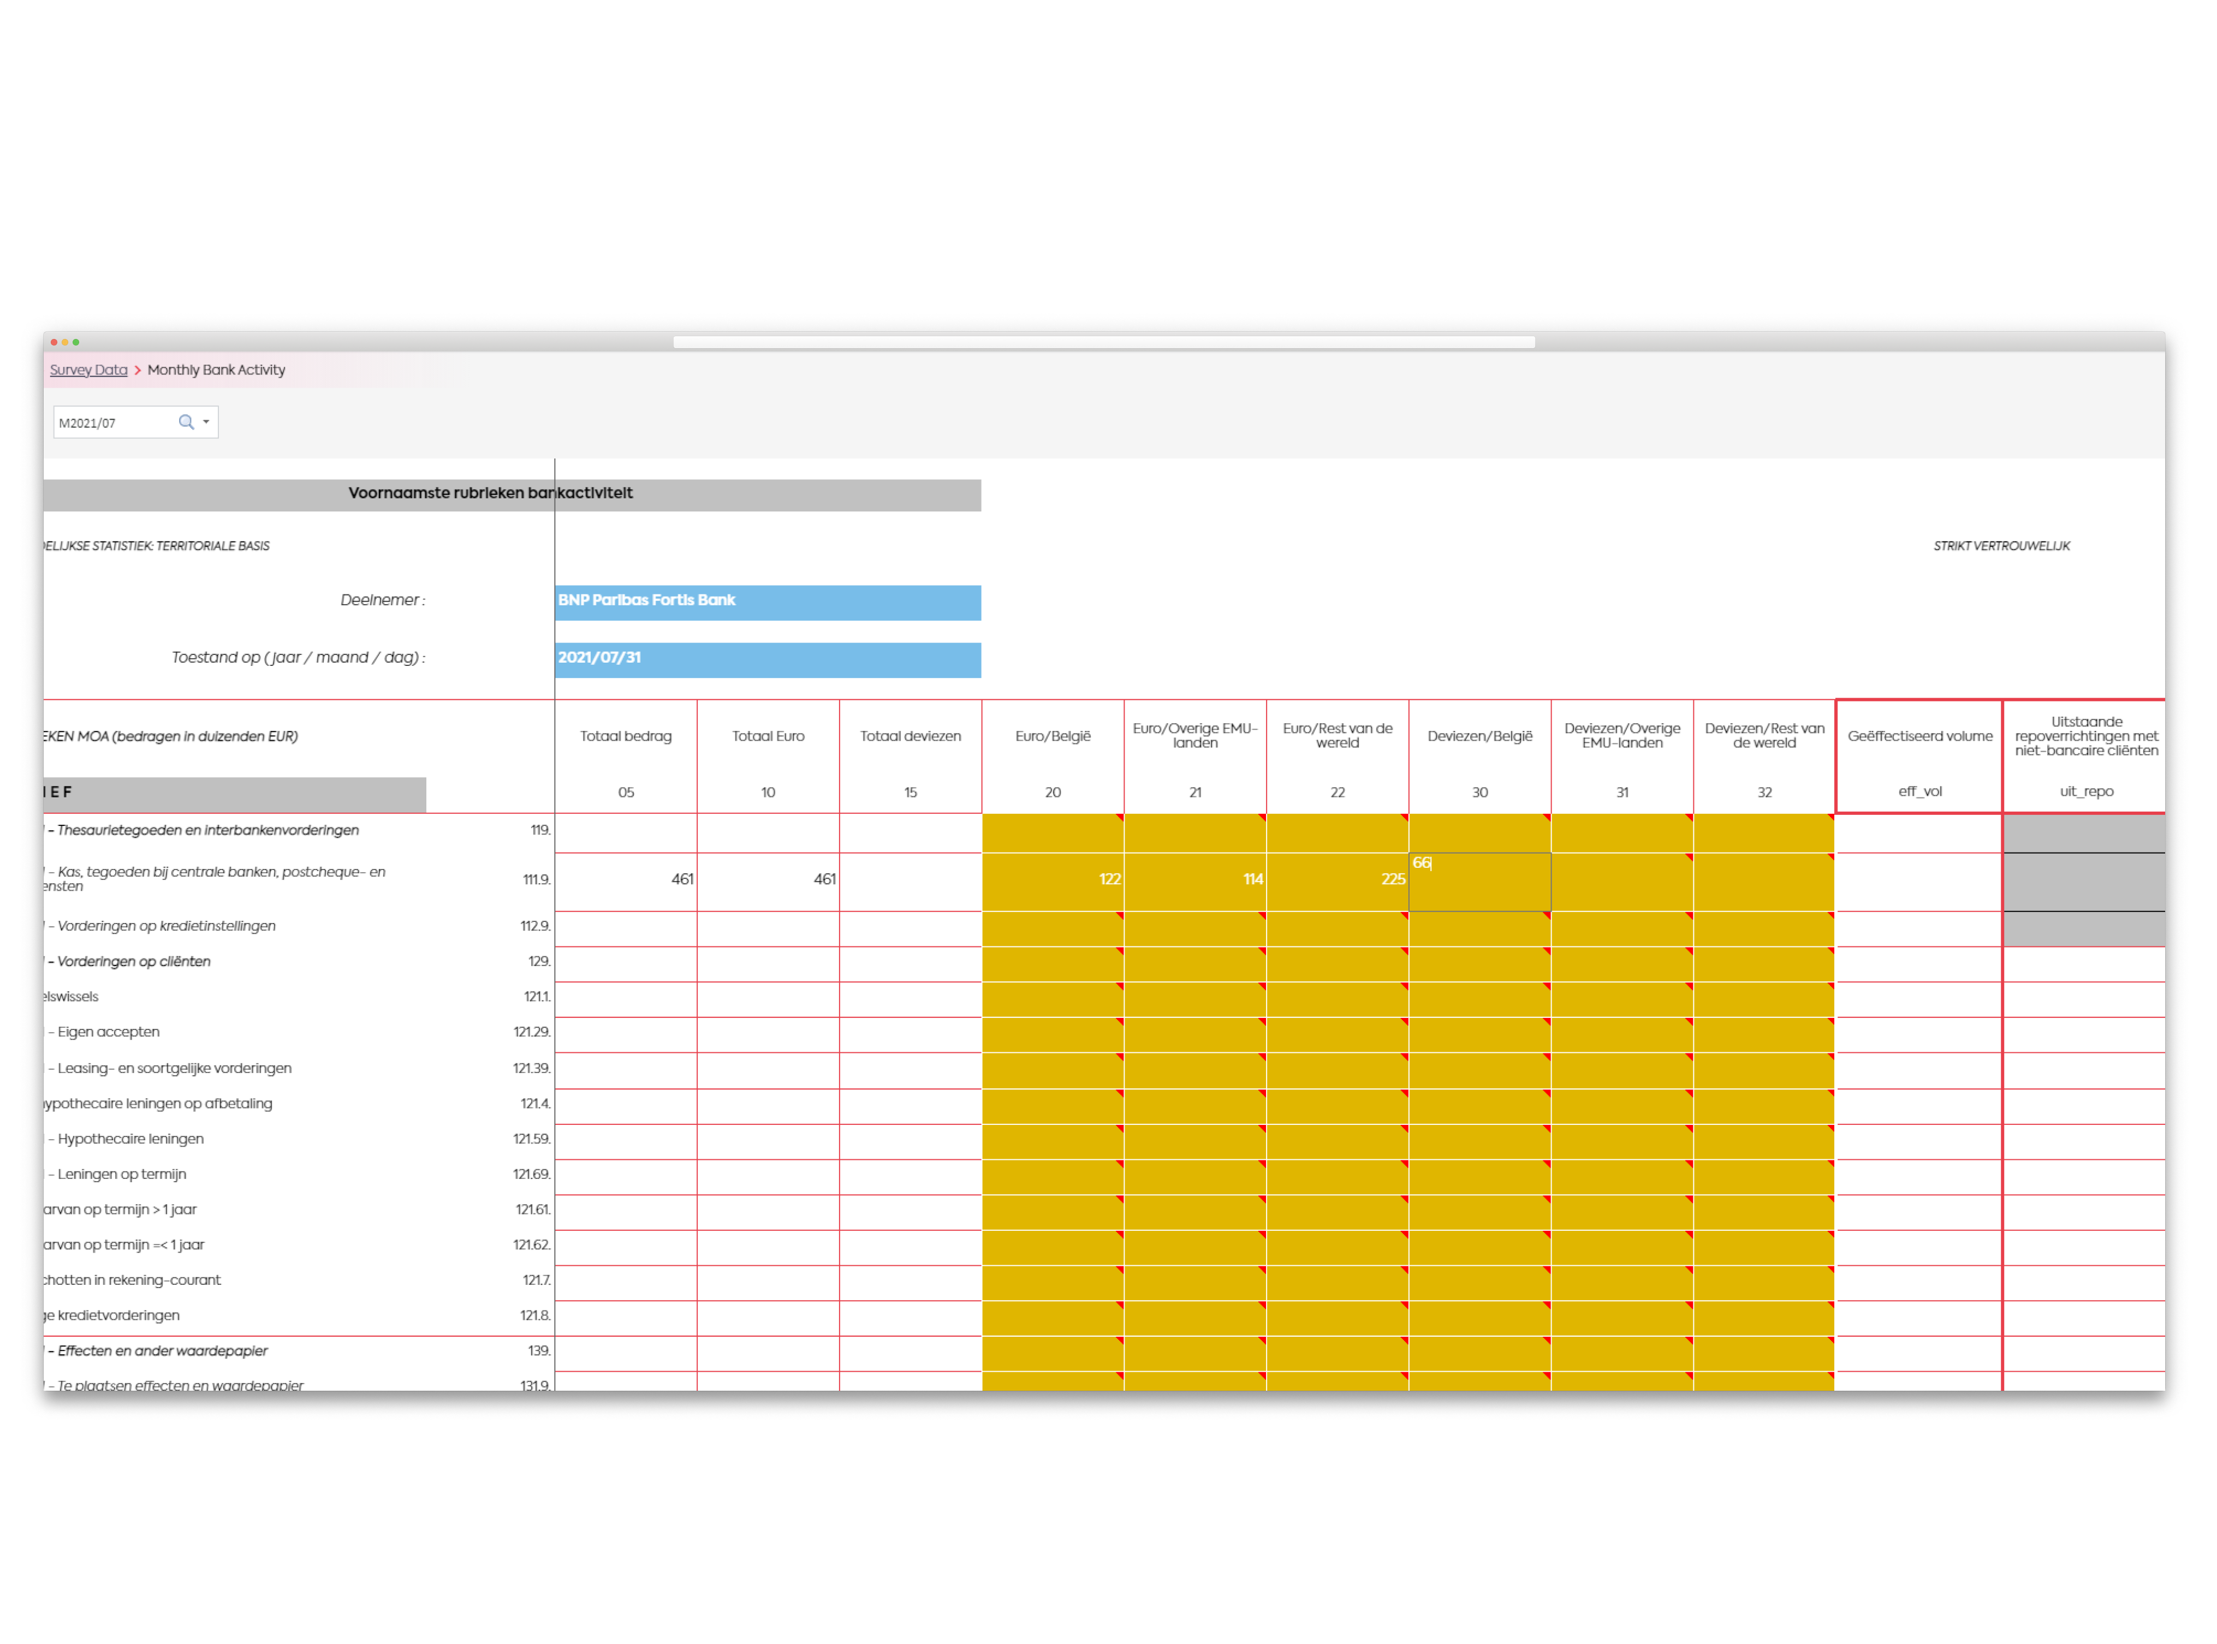Click the Kas, tegoeden bij centrale banken label
The width and height of the screenshot is (2217, 1644).
tap(214, 879)
